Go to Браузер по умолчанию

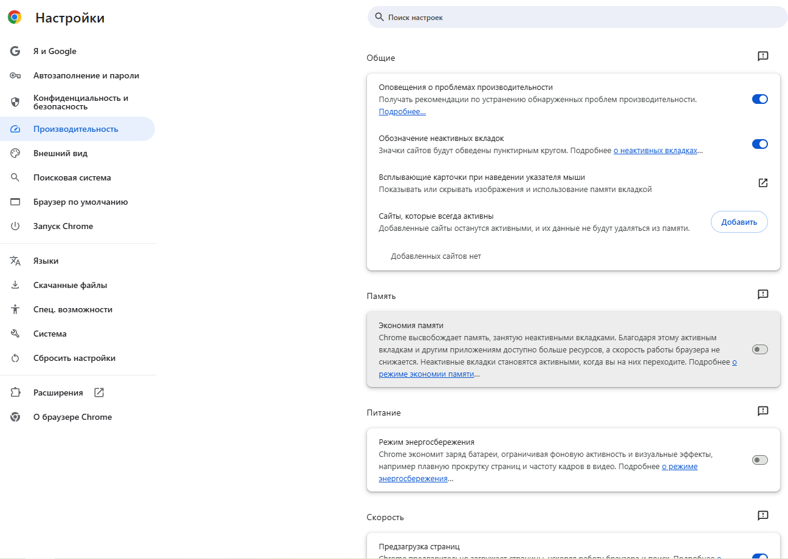coord(78,202)
